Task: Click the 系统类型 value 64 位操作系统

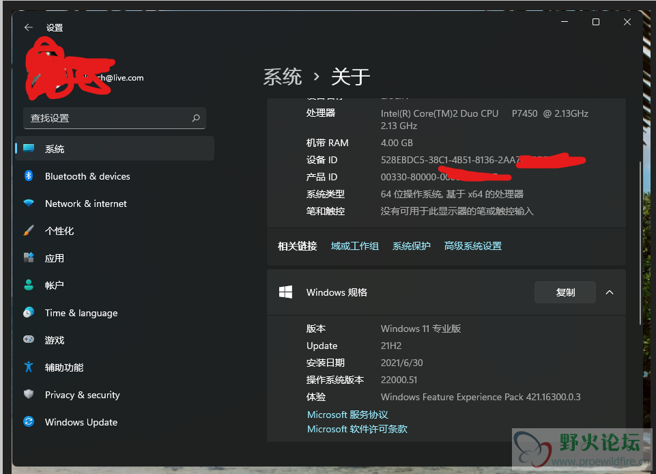Action: point(452,194)
